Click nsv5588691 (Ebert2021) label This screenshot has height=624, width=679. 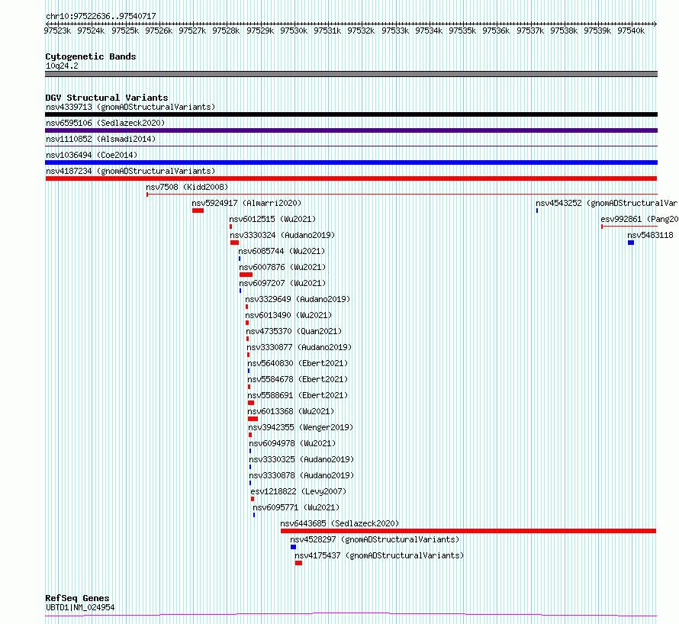(x=298, y=395)
